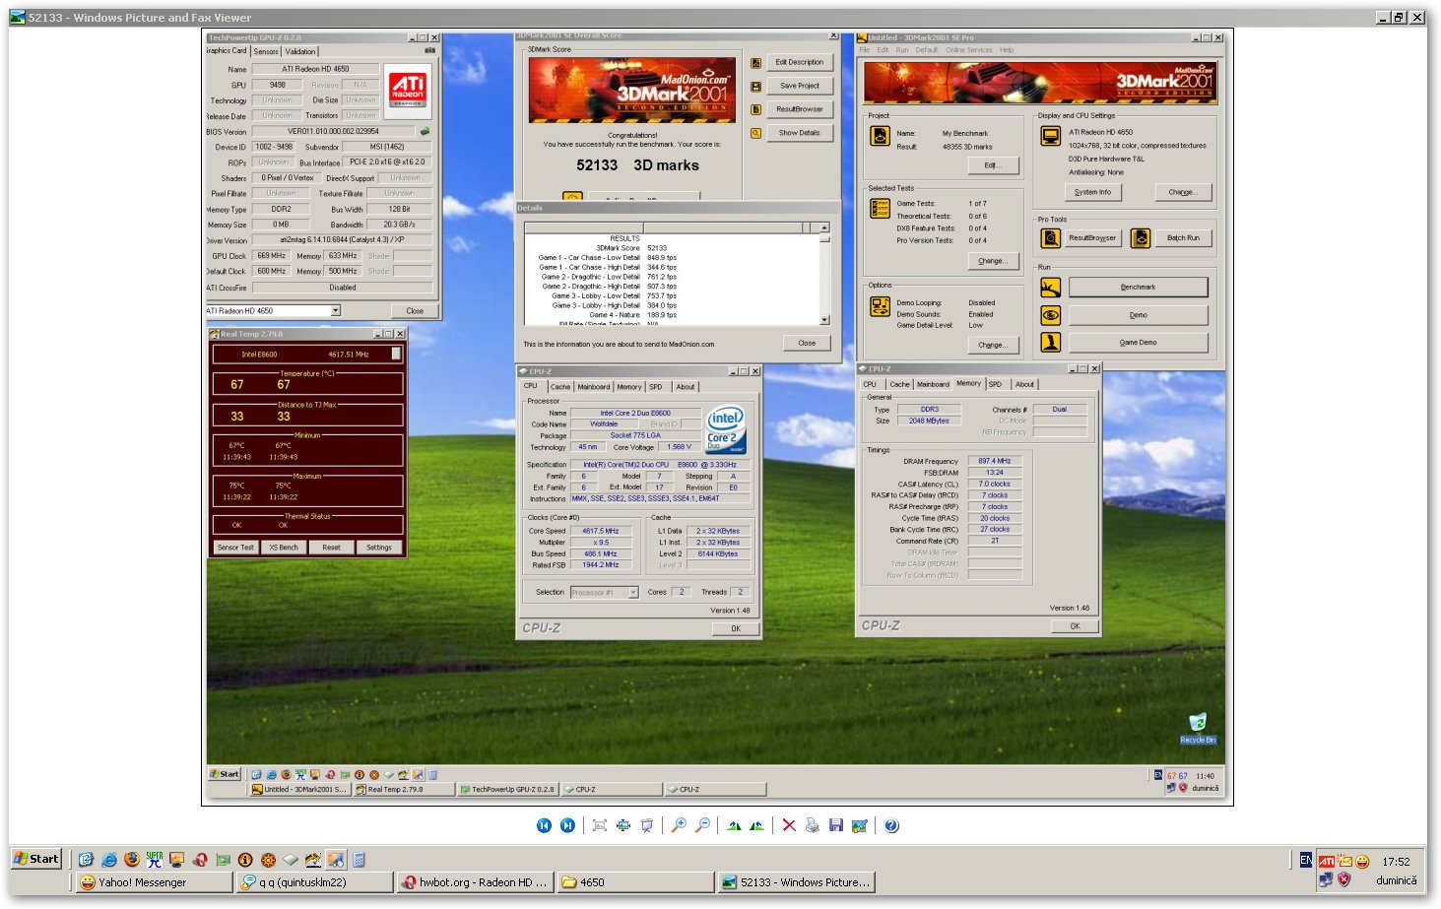Screen dimensions: 1441x909
Task: Click Show Details in 3DMark score window
Action: tap(799, 133)
